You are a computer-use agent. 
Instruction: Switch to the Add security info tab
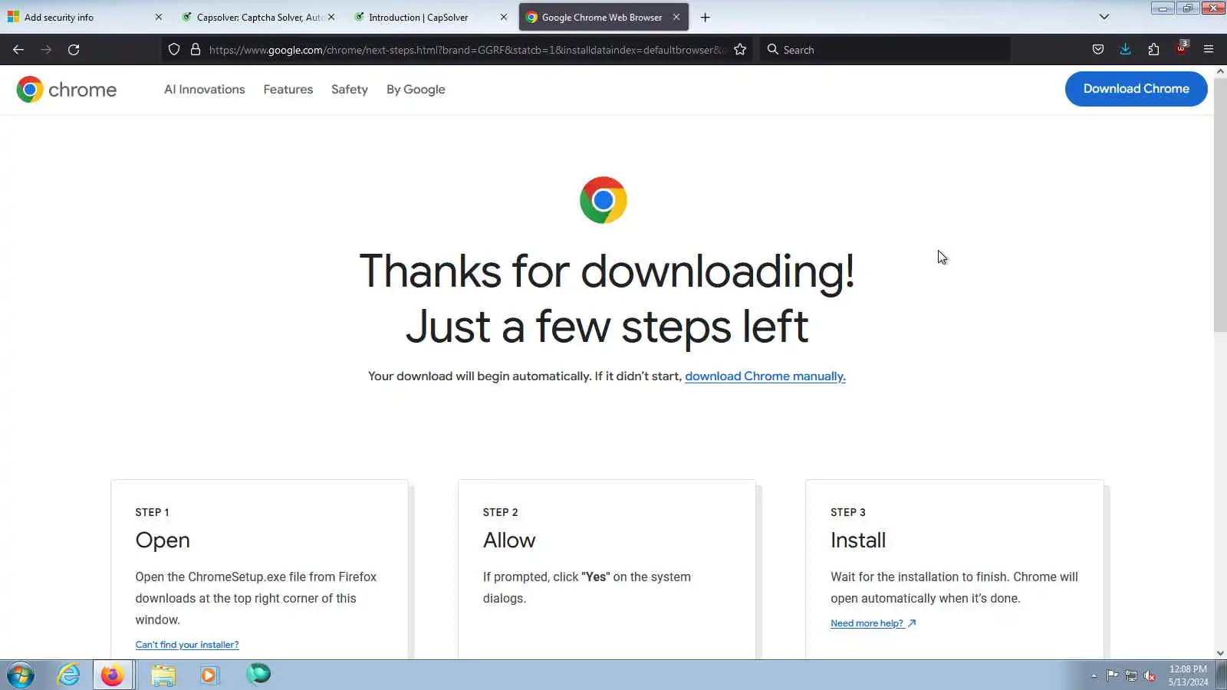pos(86,18)
